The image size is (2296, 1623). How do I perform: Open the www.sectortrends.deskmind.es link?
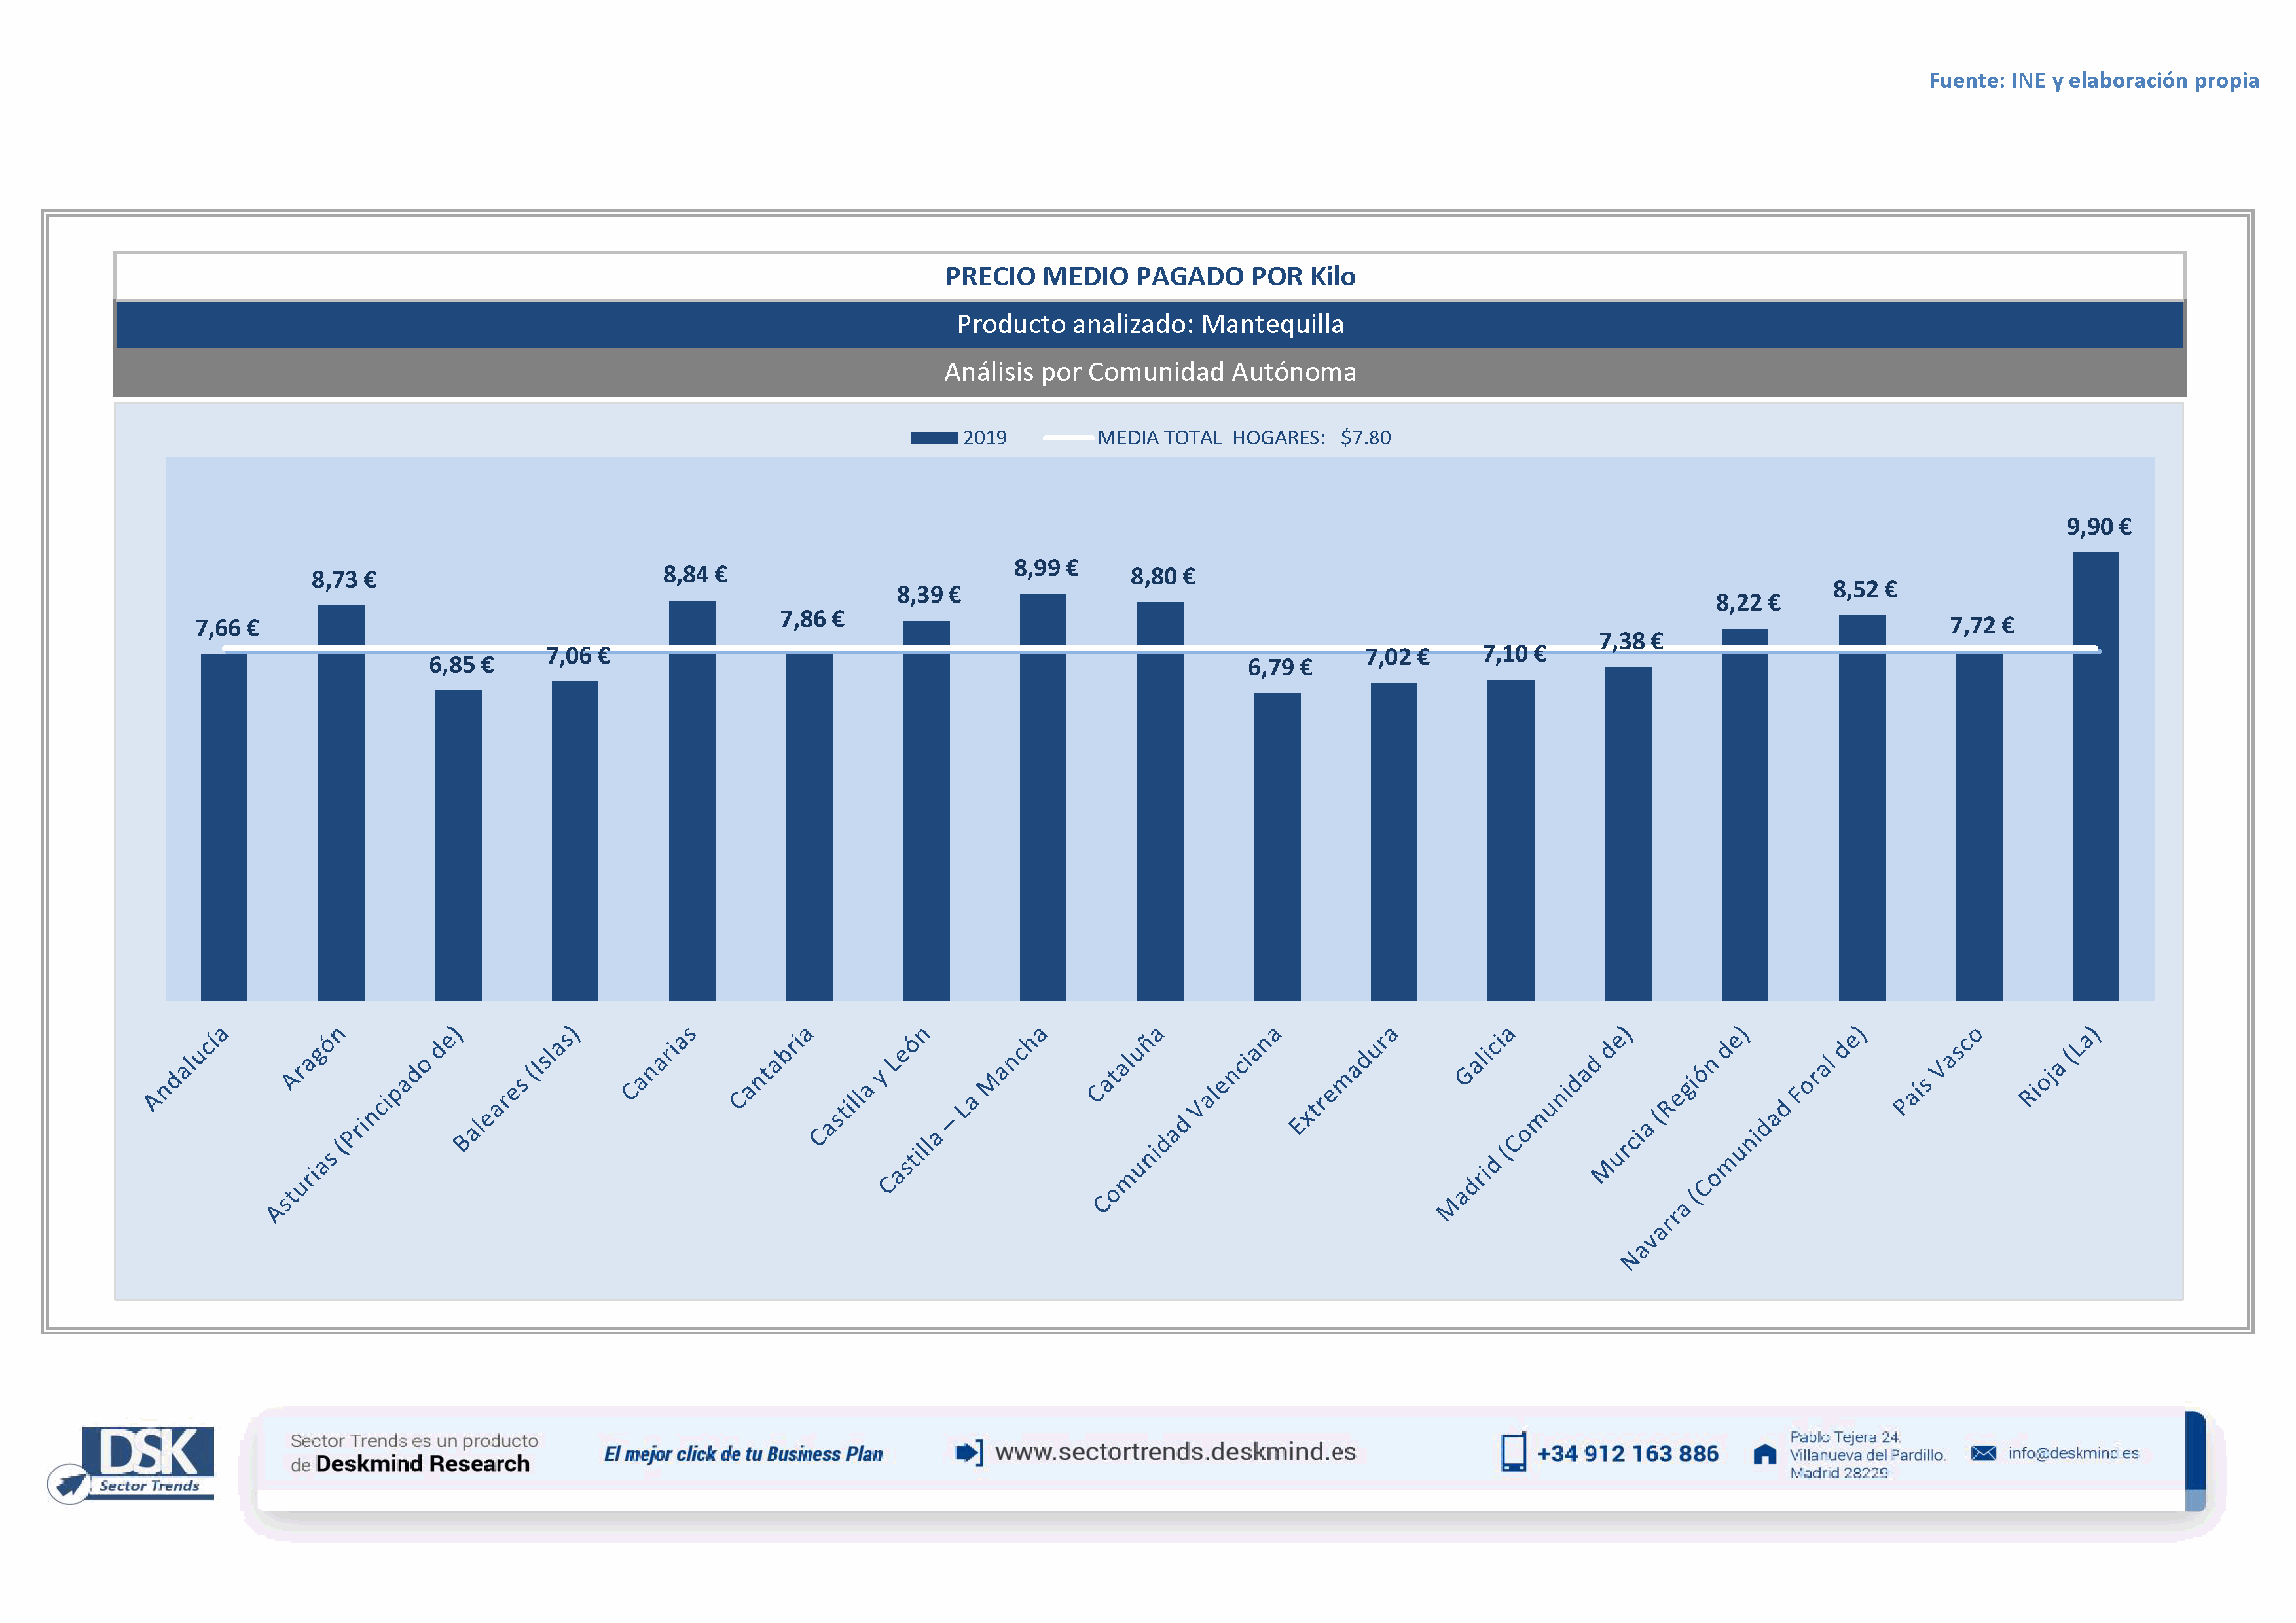1175,1452
